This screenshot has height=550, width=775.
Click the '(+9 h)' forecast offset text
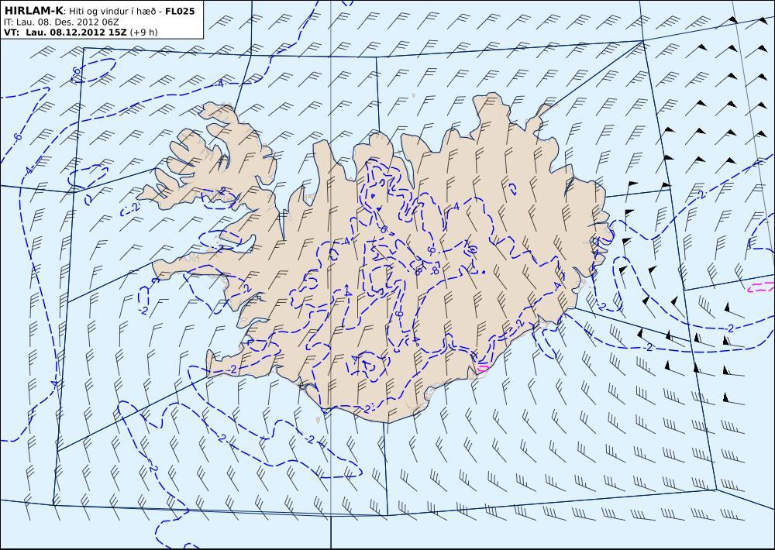(x=144, y=33)
